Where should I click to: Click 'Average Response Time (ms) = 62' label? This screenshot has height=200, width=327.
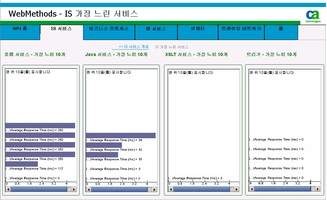[114, 150]
